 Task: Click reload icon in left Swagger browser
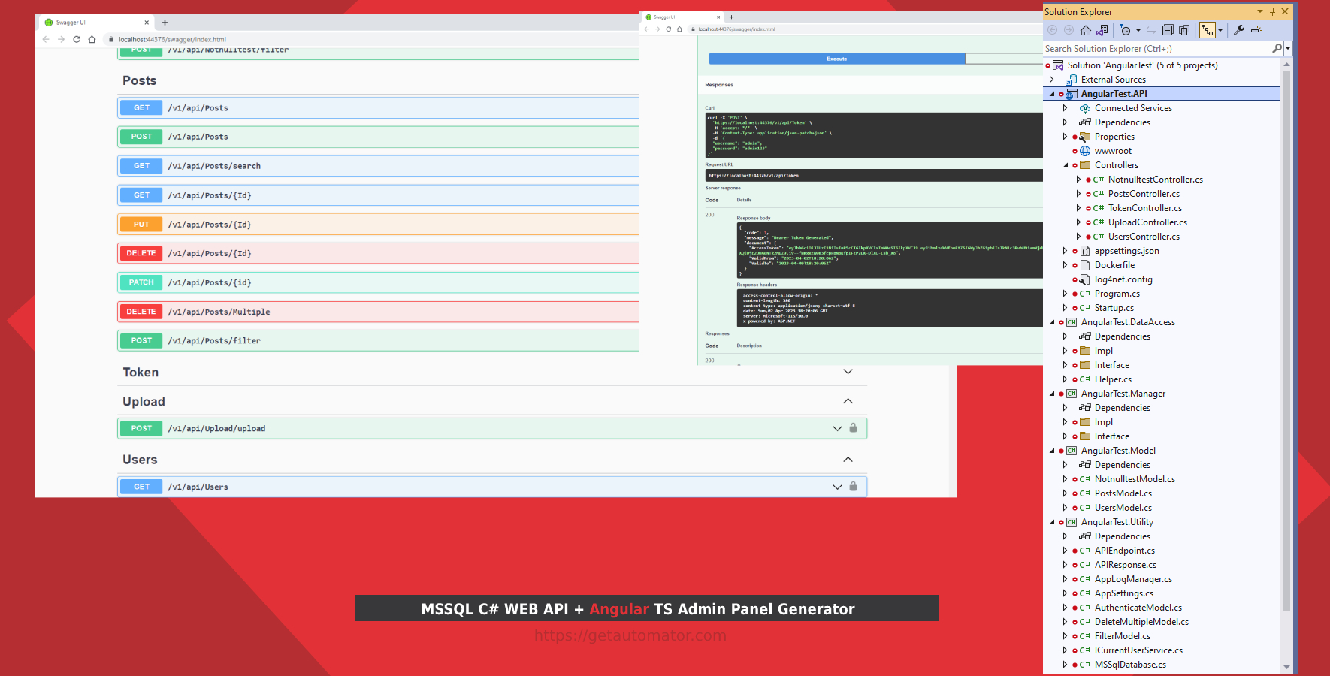coord(77,39)
